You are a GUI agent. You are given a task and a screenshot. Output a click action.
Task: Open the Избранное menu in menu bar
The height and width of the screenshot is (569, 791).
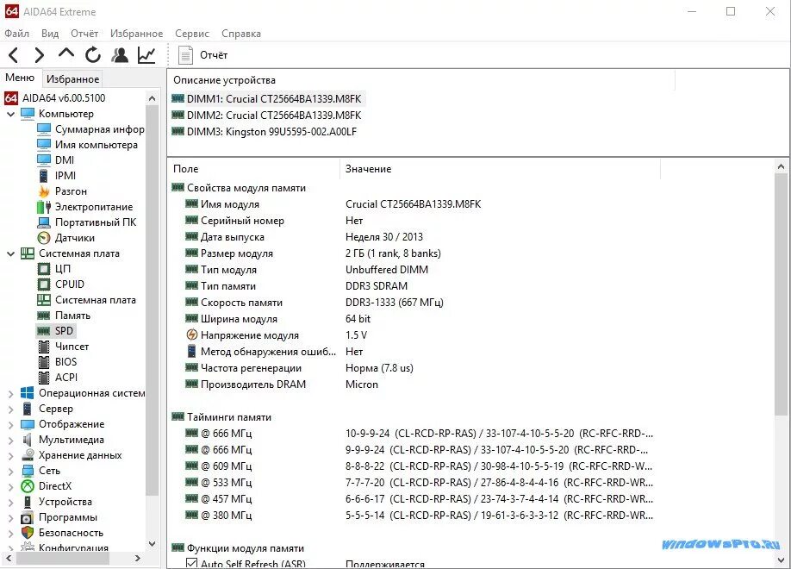coord(136,34)
